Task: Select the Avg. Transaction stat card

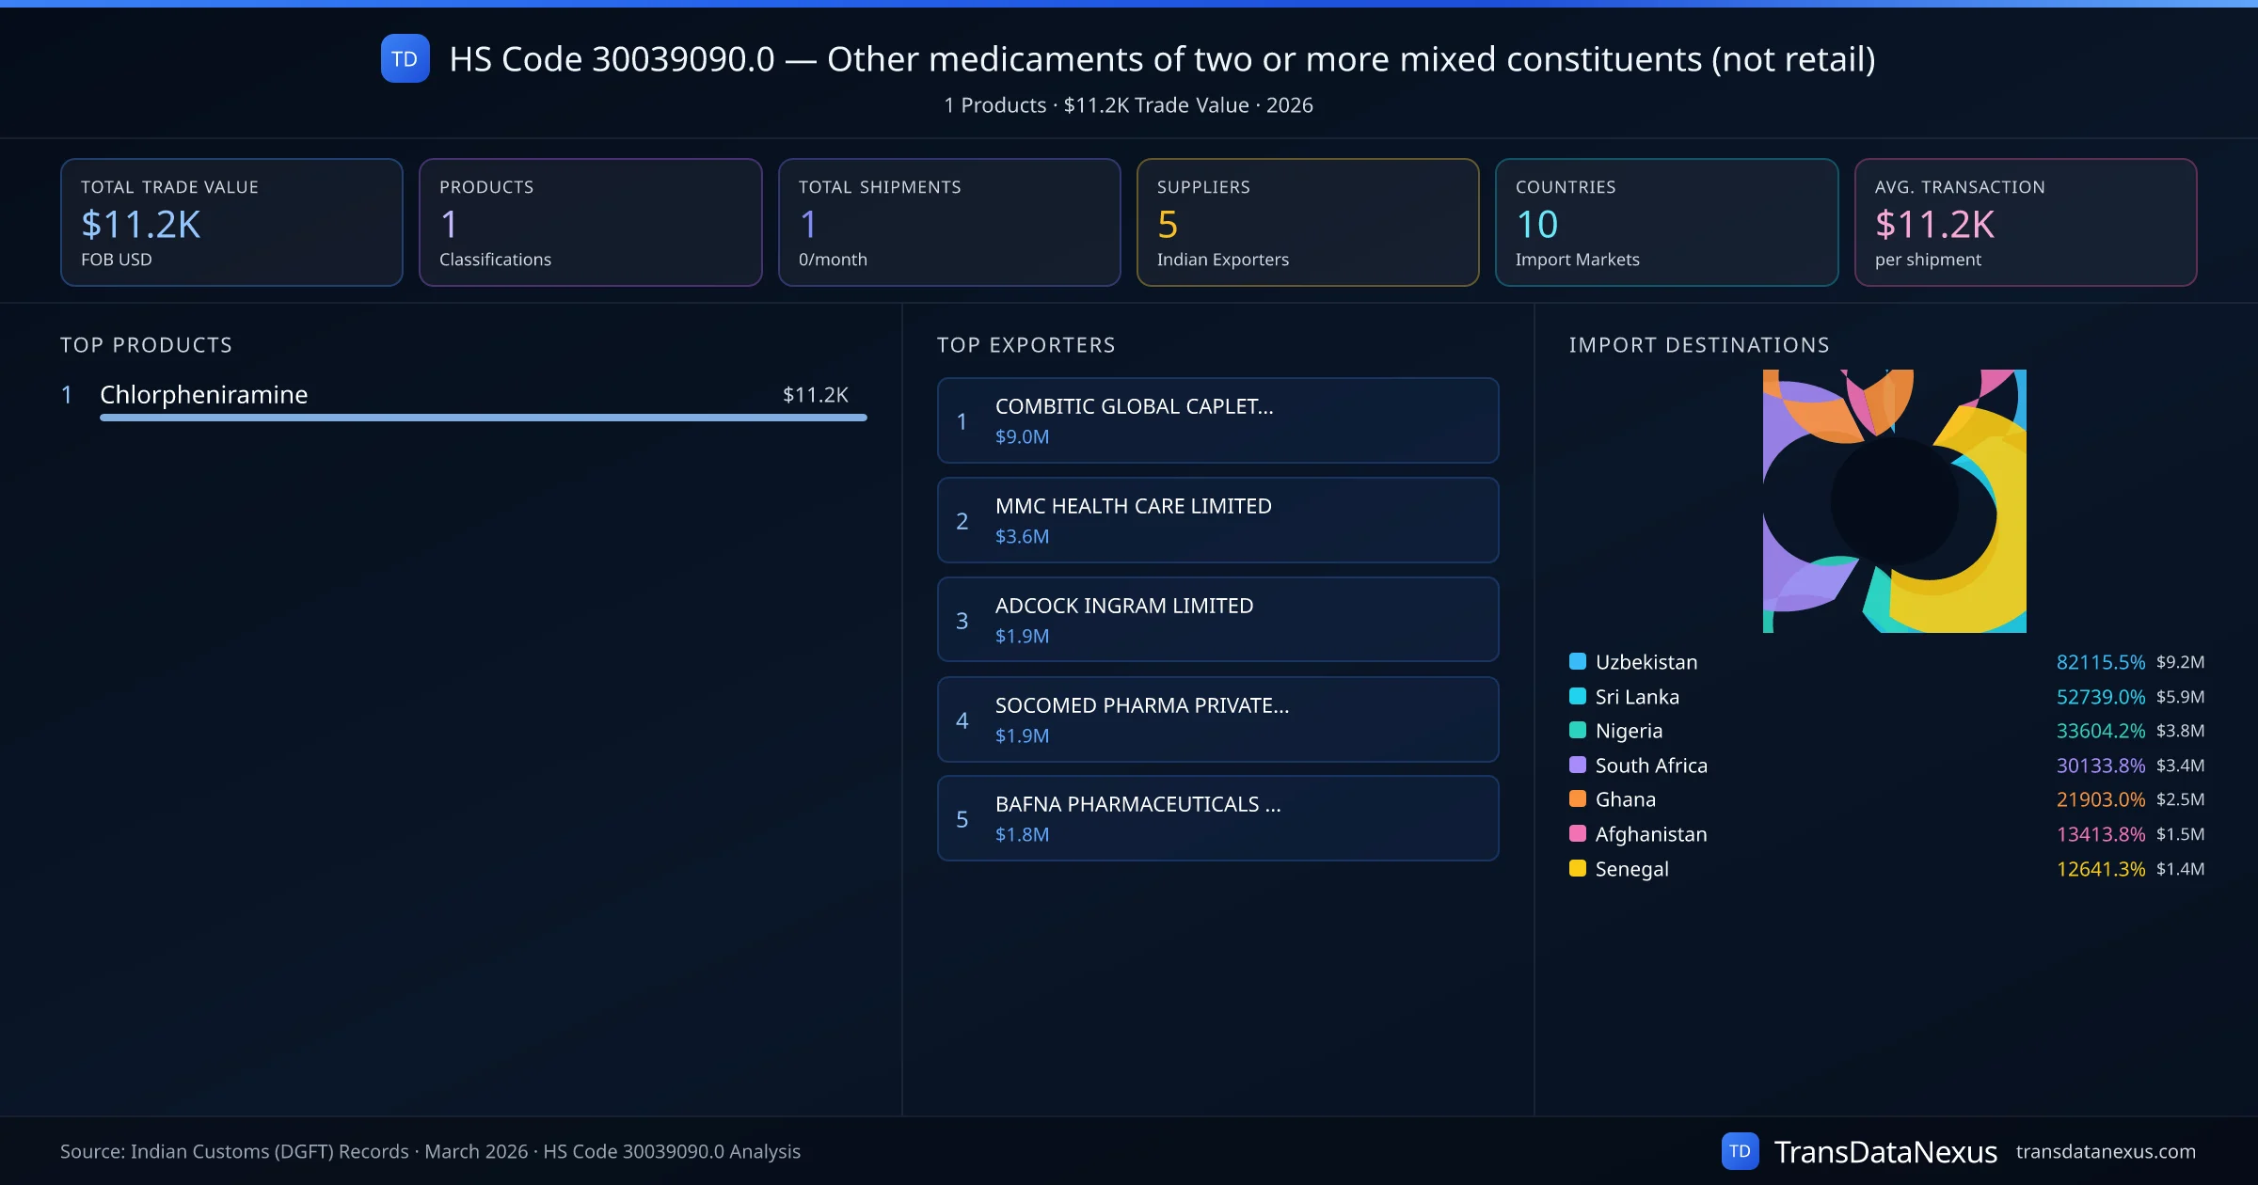Action: pyautogui.click(x=2025, y=222)
